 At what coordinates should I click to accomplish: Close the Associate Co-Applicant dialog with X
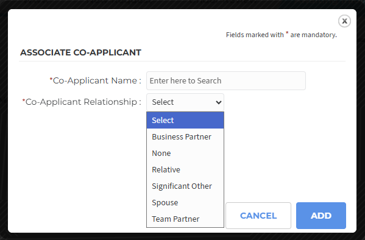(x=344, y=21)
